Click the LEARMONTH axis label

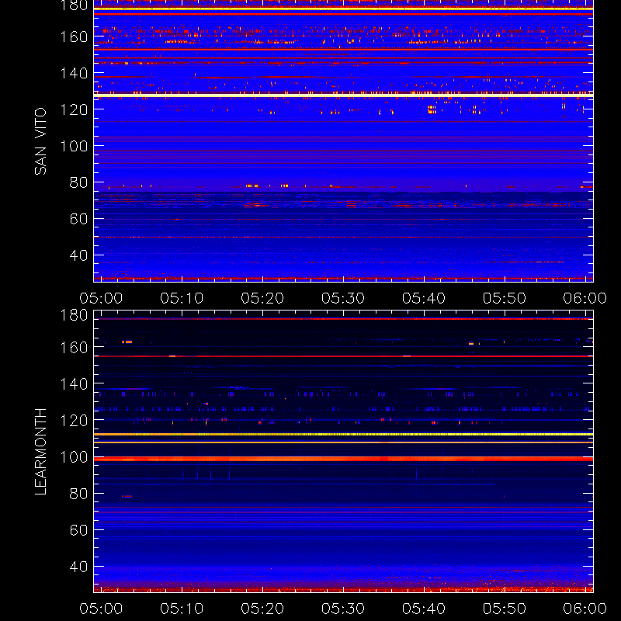[x=40, y=452]
